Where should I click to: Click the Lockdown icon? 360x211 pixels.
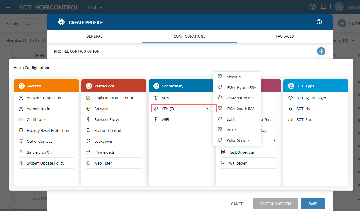coord(88,141)
